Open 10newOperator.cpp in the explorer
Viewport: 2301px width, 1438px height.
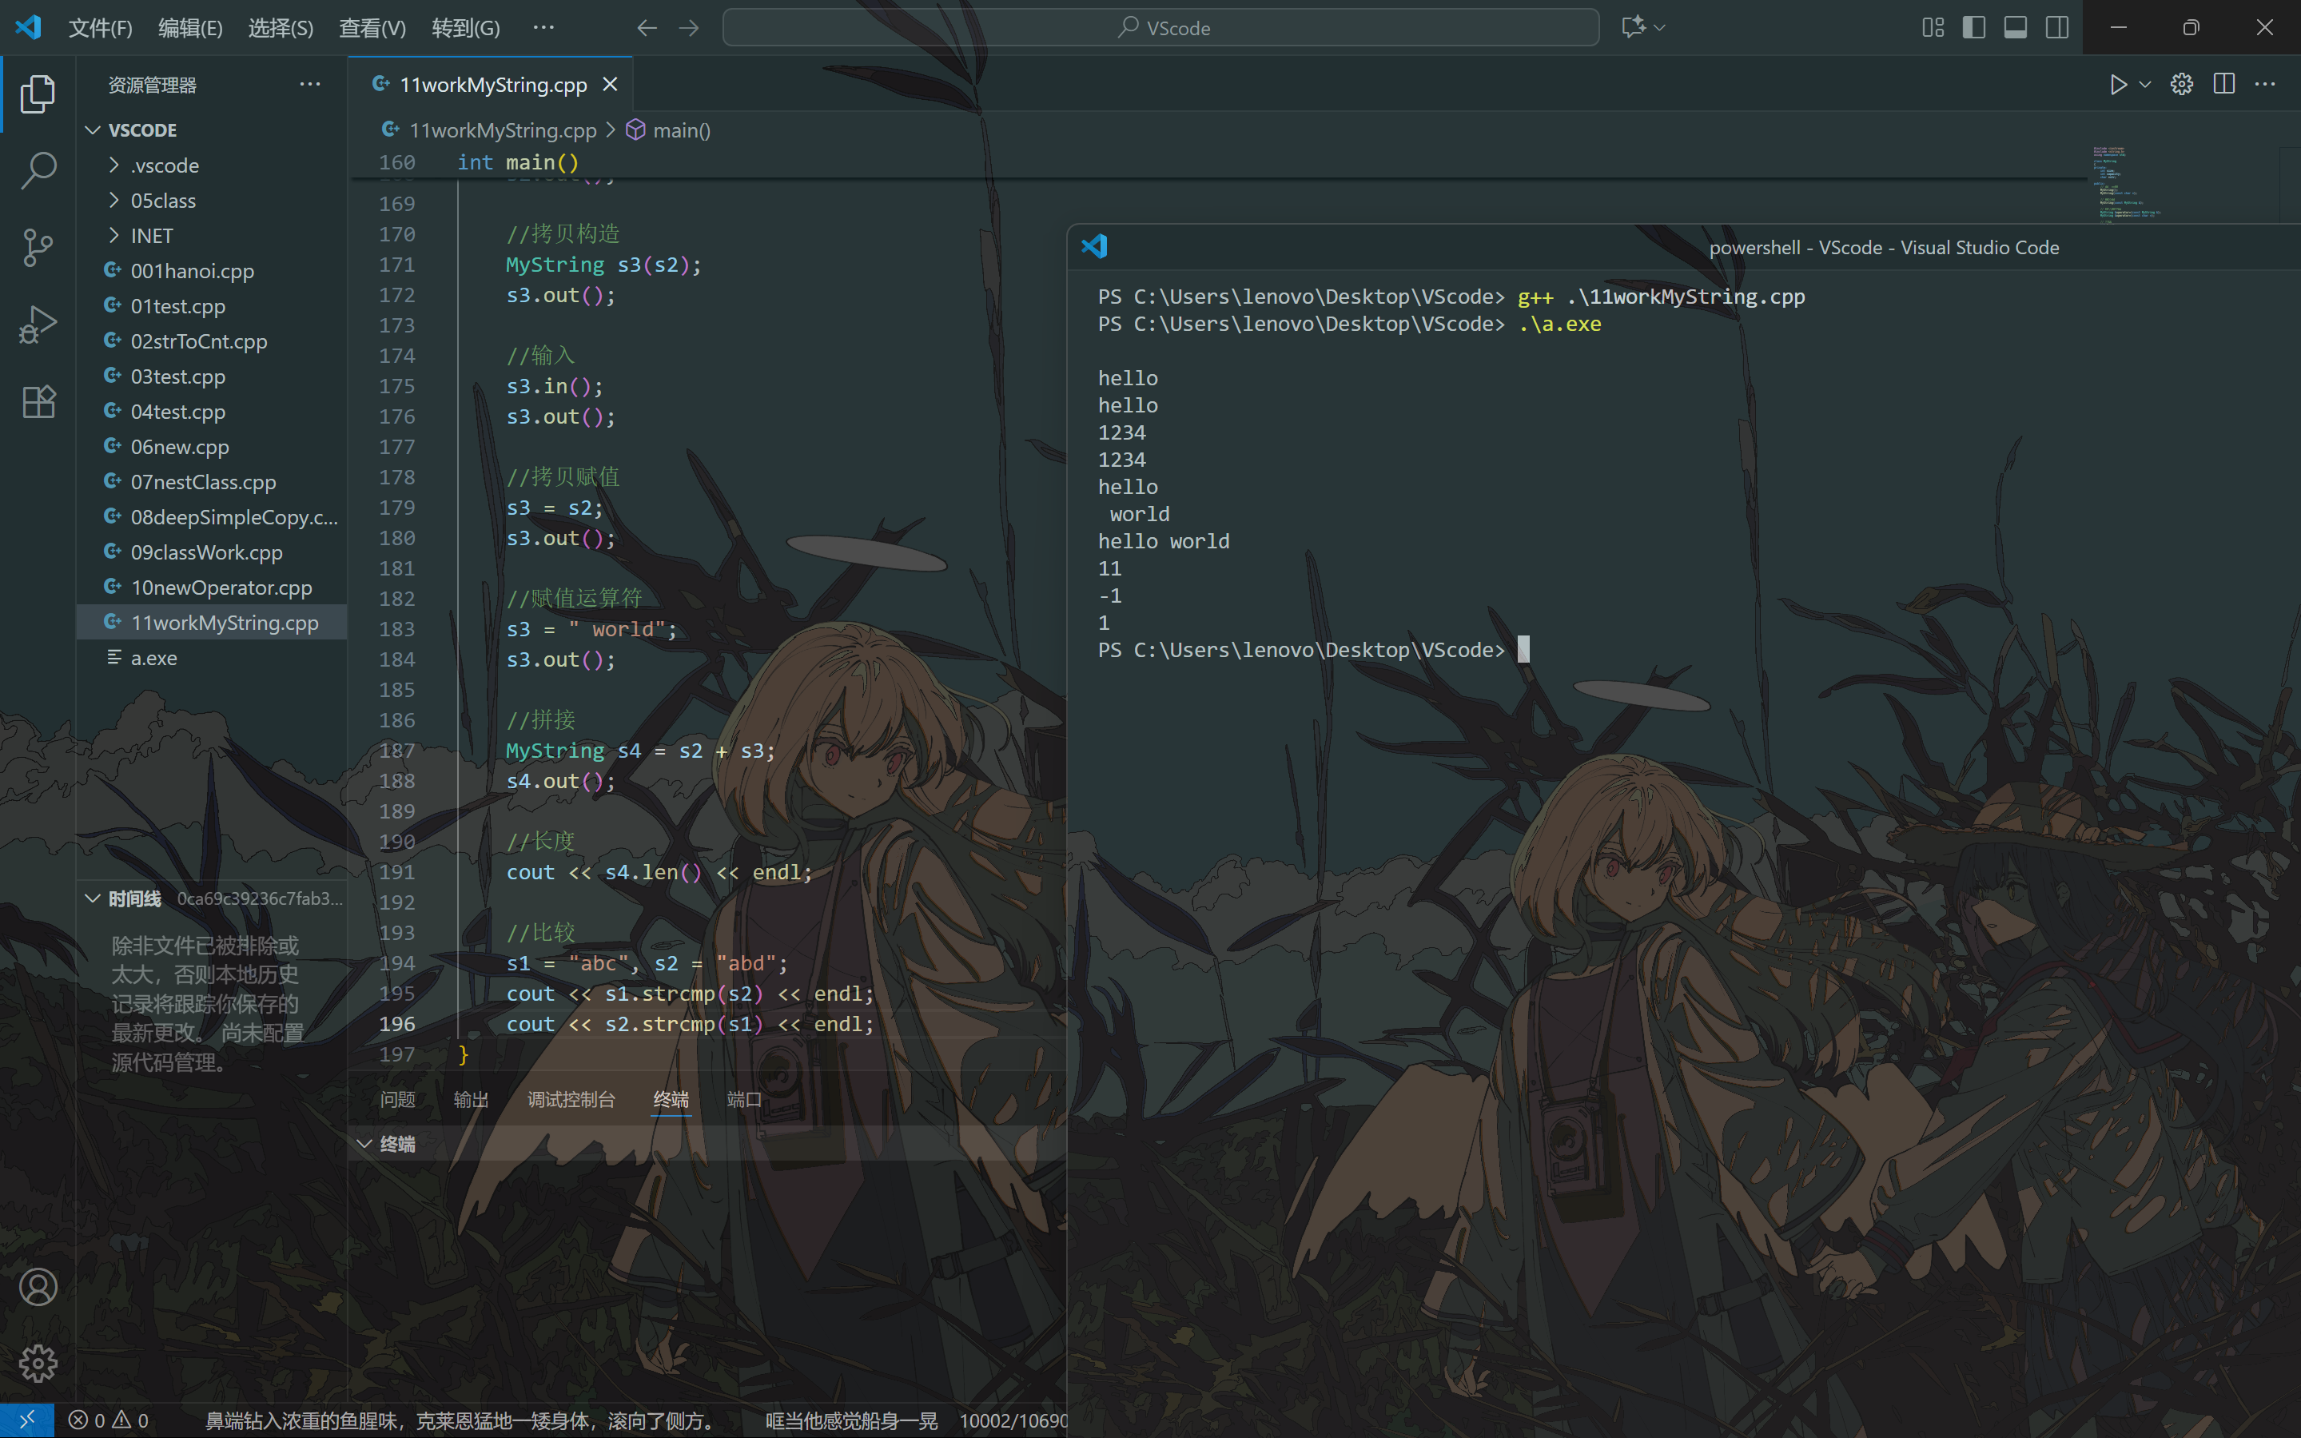[x=221, y=588]
